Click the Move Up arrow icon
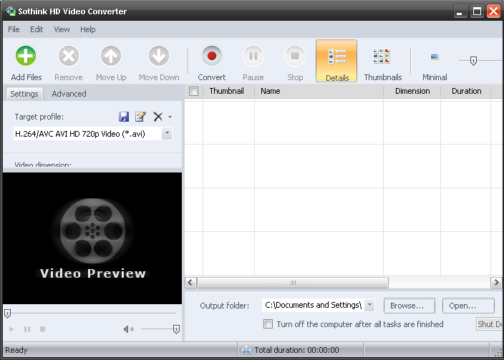The image size is (504, 360). 111,57
